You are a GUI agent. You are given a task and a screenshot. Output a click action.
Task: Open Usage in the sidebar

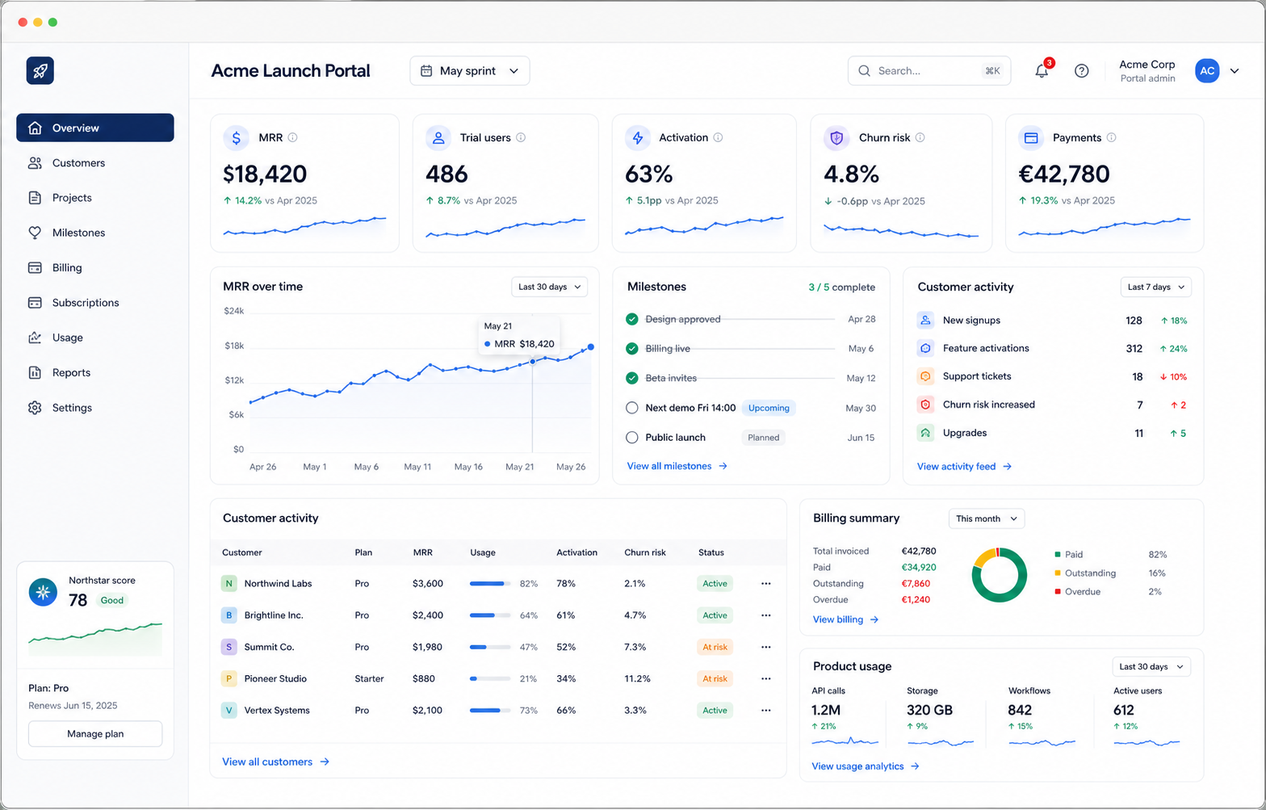click(95, 338)
